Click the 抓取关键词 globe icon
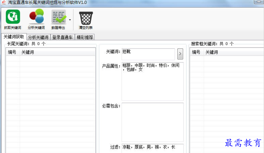The image size is (264, 153). [13, 17]
